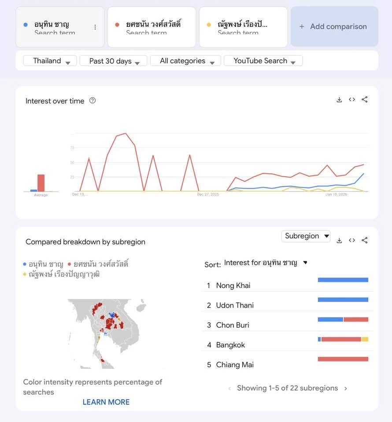Viewport: 392px width, 422px height.
Task: Change the YouTube Search source dropdown
Action: pyautogui.click(x=263, y=61)
